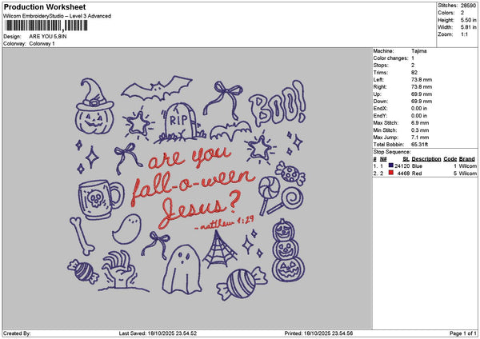
Task: Click the 'Red' description in row 2
Action: click(x=417, y=173)
